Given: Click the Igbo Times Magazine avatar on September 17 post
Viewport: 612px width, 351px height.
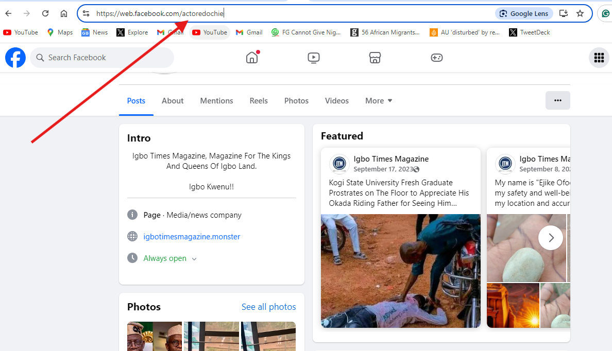Looking at the screenshot, I should [x=339, y=164].
